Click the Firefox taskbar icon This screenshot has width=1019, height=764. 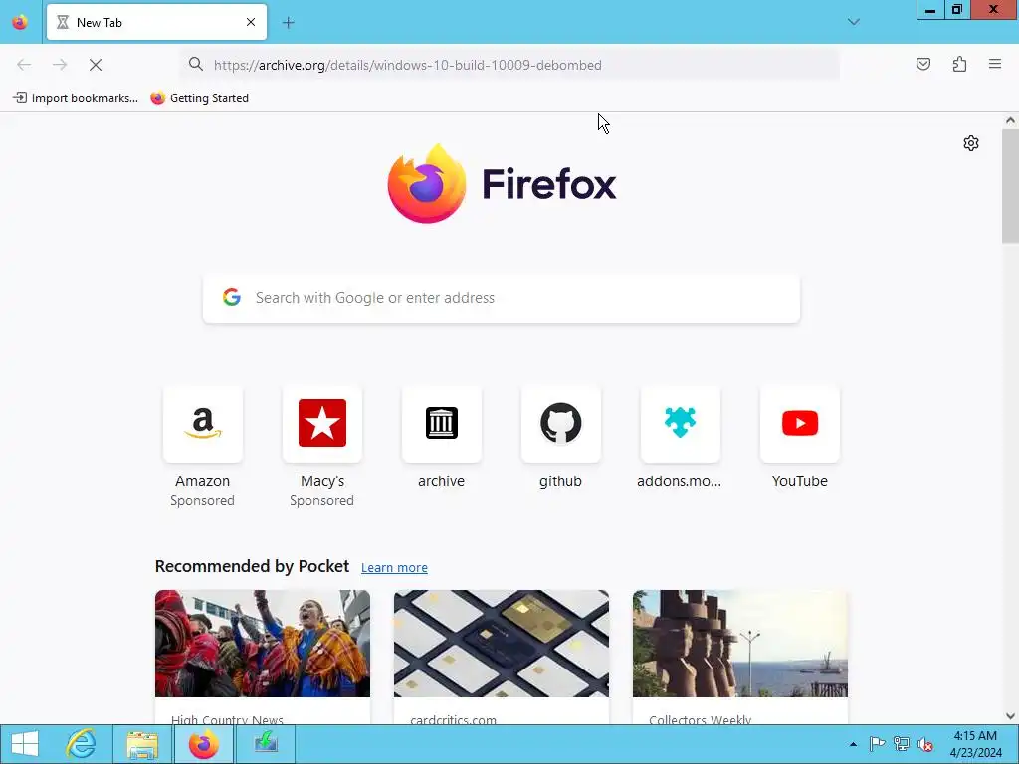tap(203, 744)
